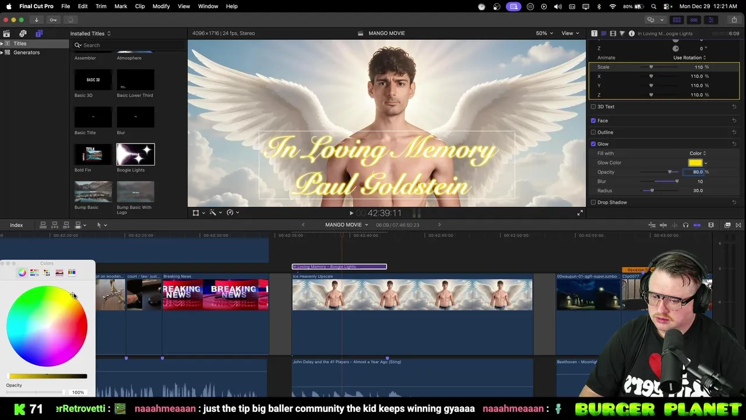Image resolution: width=746 pixels, height=420 pixels.
Task: Open the Color inspector triangle tab
Action: (622, 33)
